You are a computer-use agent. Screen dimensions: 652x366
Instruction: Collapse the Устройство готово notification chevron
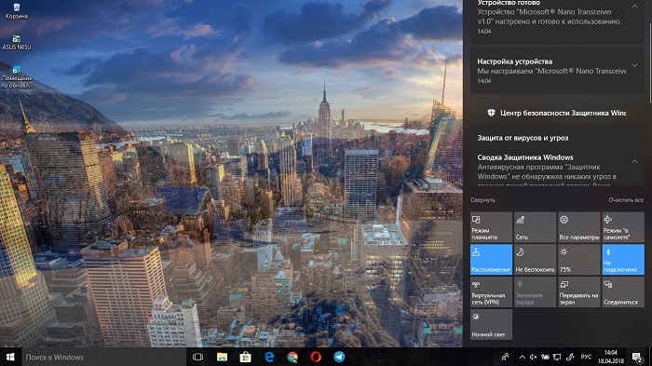(x=634, y=7)
